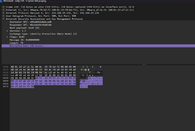Click hex offset 0060 in the bytes pane
Screen dimensions: 195x131
pos(6,84)
